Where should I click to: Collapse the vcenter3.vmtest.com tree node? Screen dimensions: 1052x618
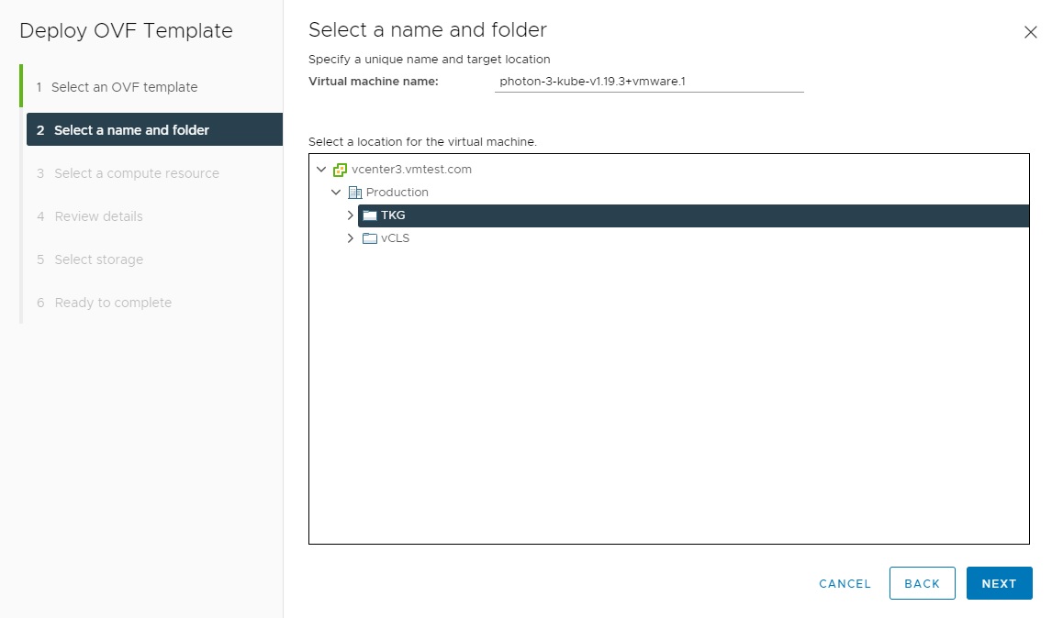coord(320,170)
